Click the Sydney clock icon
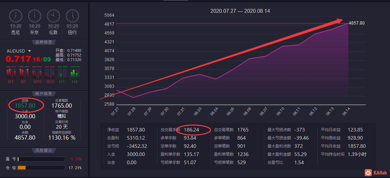390x178 pixels. click(x=16, y=16)
